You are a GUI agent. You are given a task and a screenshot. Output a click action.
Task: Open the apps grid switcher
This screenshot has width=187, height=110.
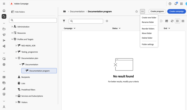click(182, 4)
